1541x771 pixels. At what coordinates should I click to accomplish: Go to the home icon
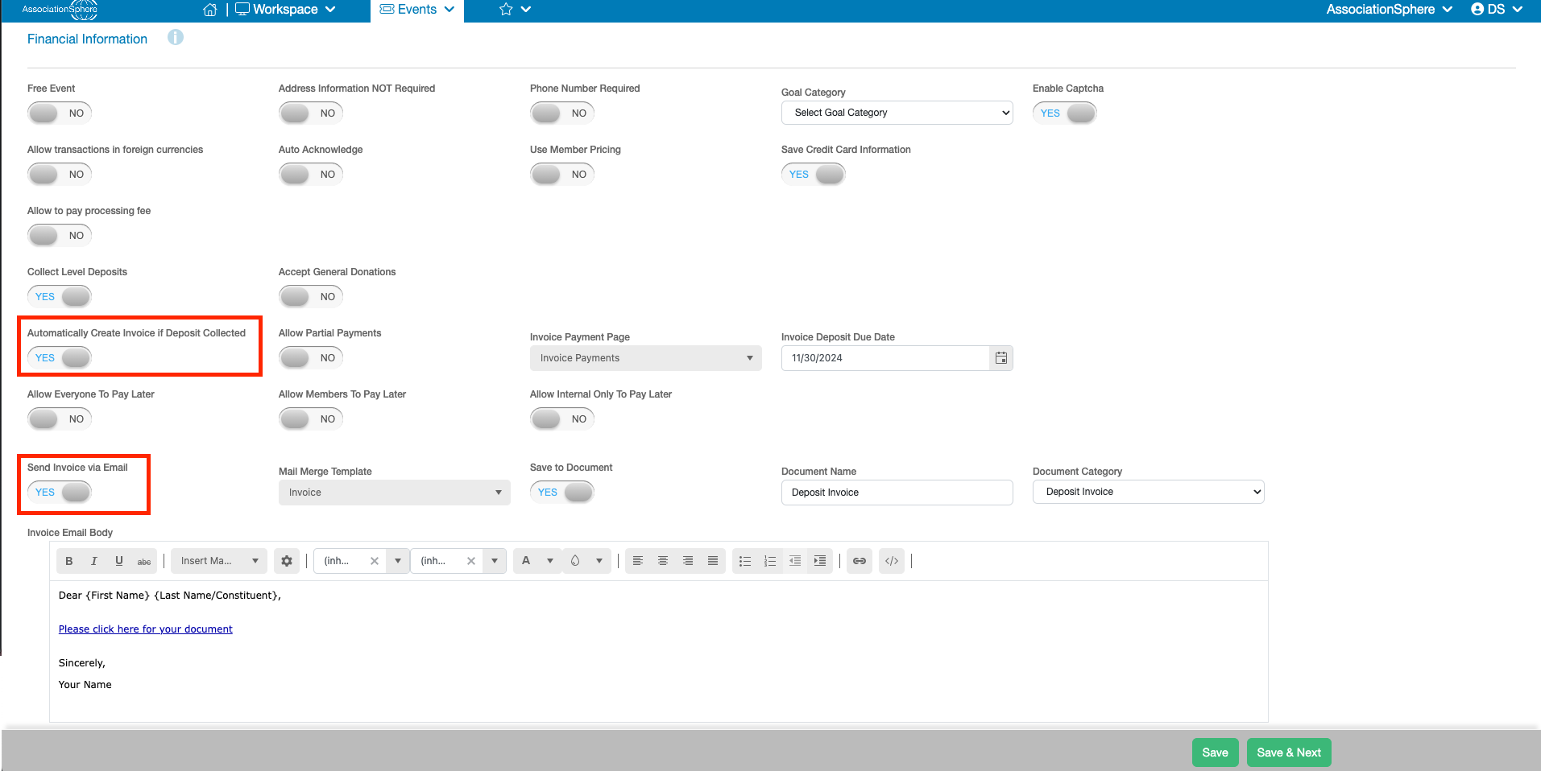click(210, 10)
